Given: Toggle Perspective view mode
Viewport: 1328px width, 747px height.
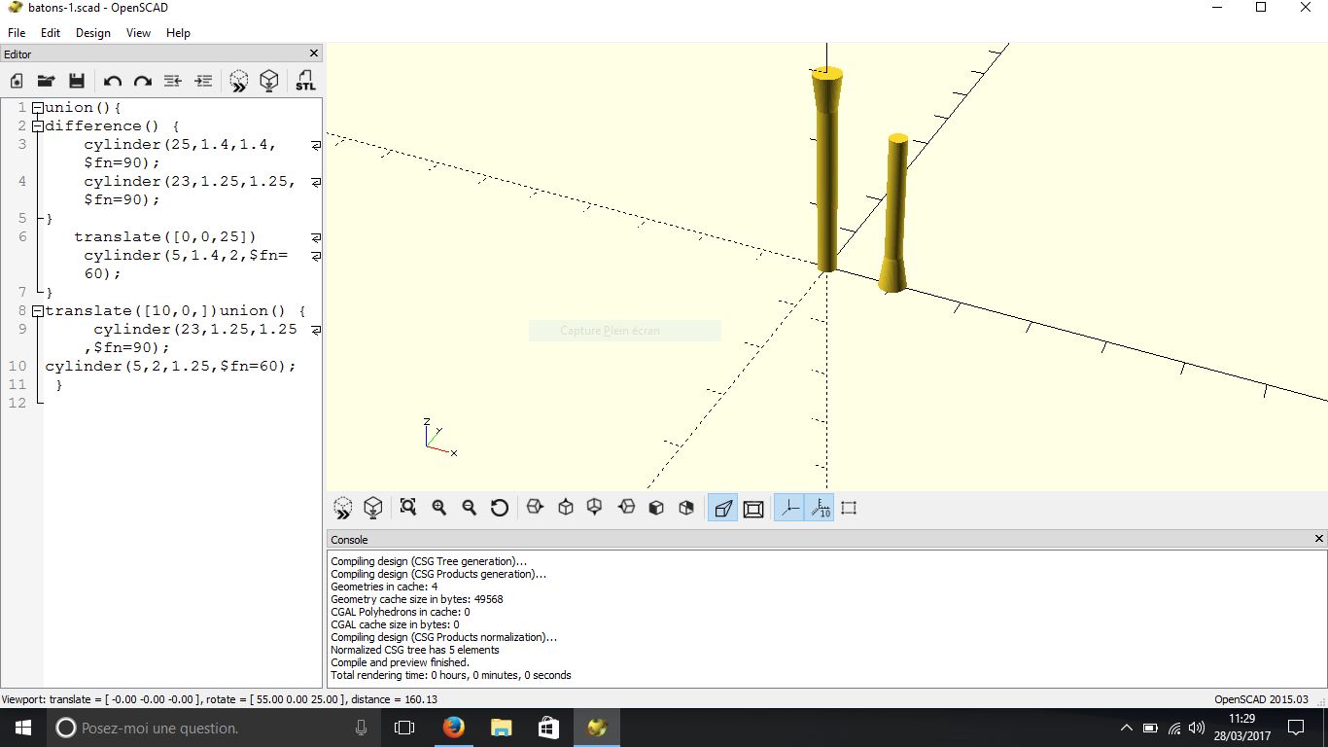Looking at the screenshot, I should pyautogui.click(x=722, y=508).
